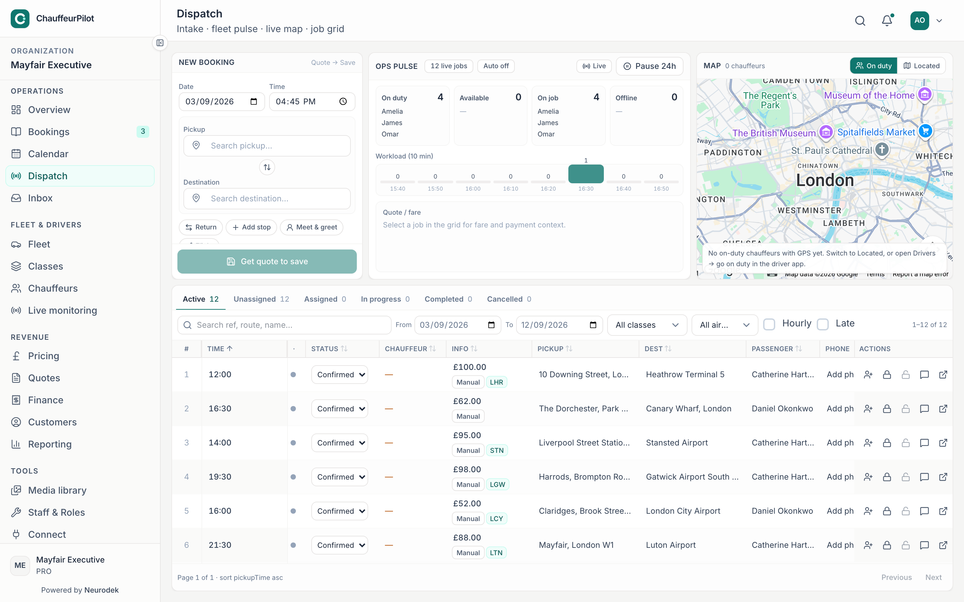
Task: Open status dropdown for 21:30 job
Action: (x=340, y=545)
